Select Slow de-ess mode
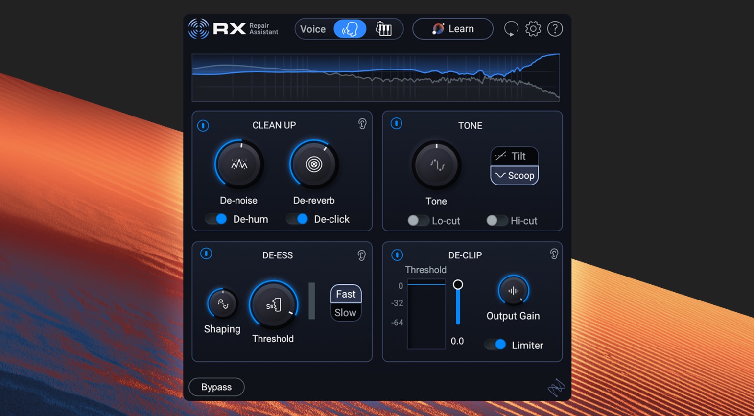The height and width of the screenshot is (416, 754). point(346,313)
